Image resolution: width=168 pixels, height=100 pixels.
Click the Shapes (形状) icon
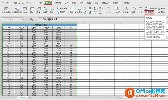[x=52, y=9]
